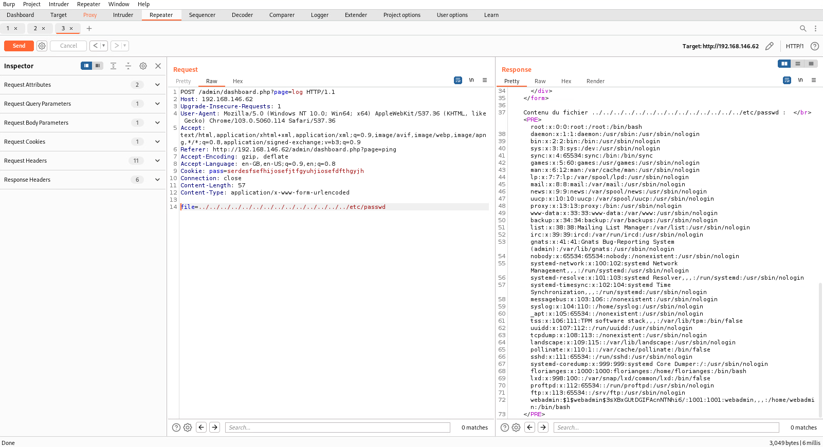Image resolution: width=823 pixels, height=447 pixels.
Task: Toggle non-printable characters in Response
Action: 800,80
